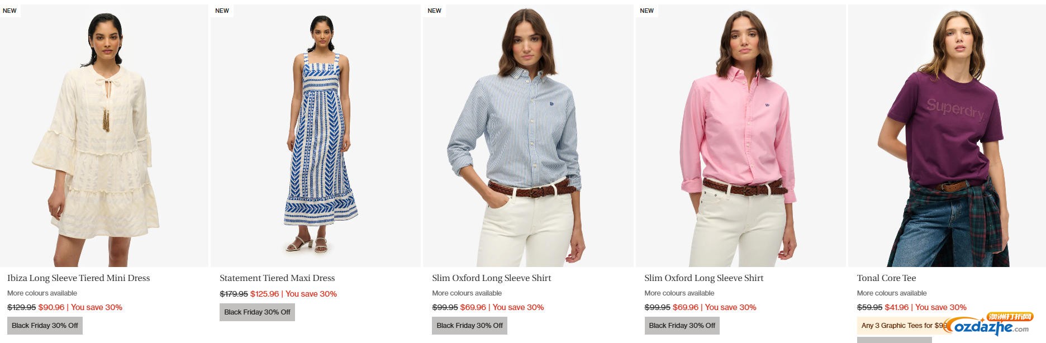Click the NEW badge on the pink shirt

(x=647, y=11)
